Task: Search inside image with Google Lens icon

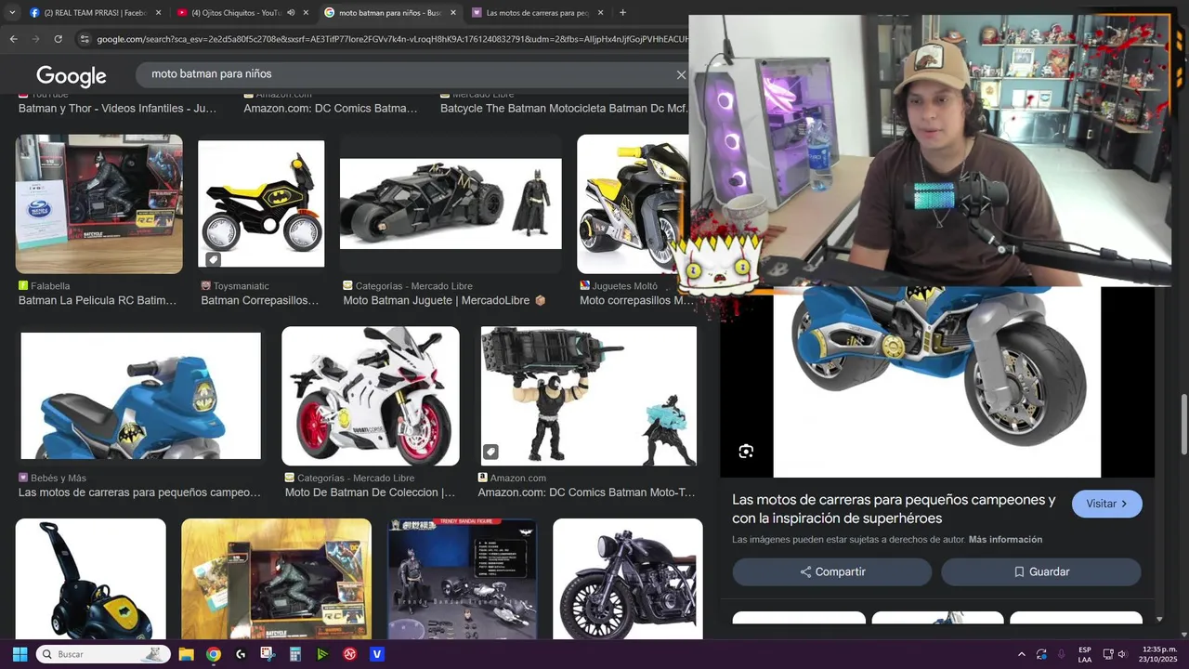Action: pyautogui.click(x=746, y=452)
